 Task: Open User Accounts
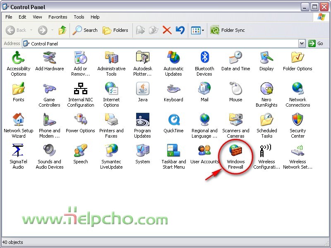204,154
